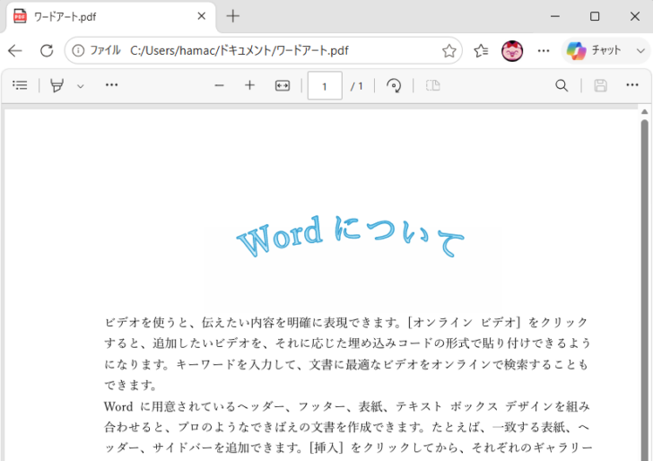Click the vertical scrollbar thumb
This screenshot has height=461, width=653.
click(x=645, y=290)
